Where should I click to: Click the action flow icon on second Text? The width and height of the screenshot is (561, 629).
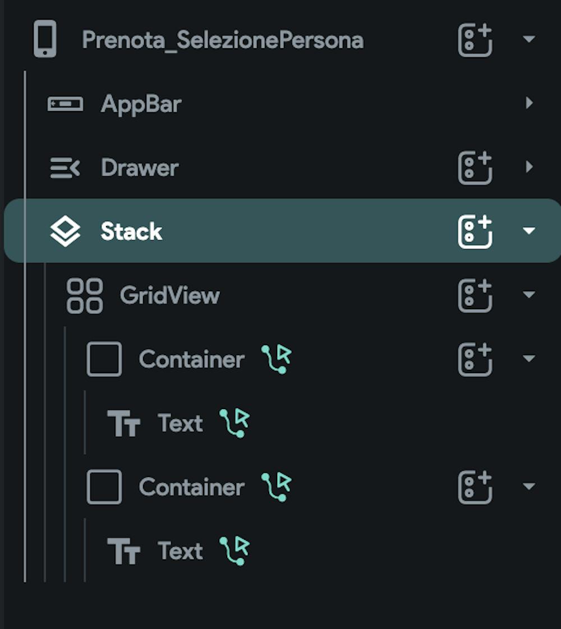(x=234, y=550)
